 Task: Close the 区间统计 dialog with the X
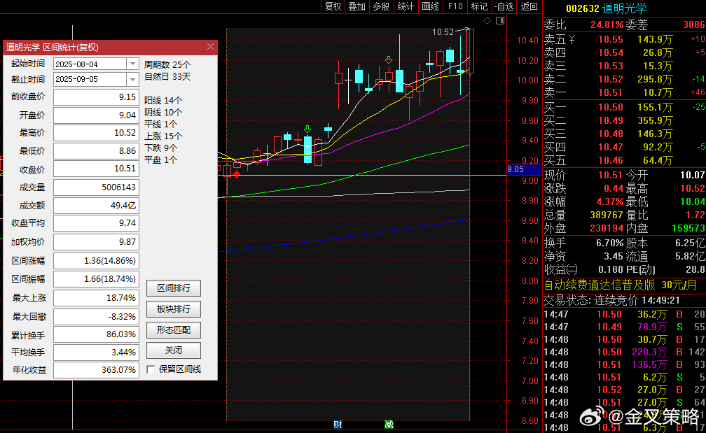(210, 48)
